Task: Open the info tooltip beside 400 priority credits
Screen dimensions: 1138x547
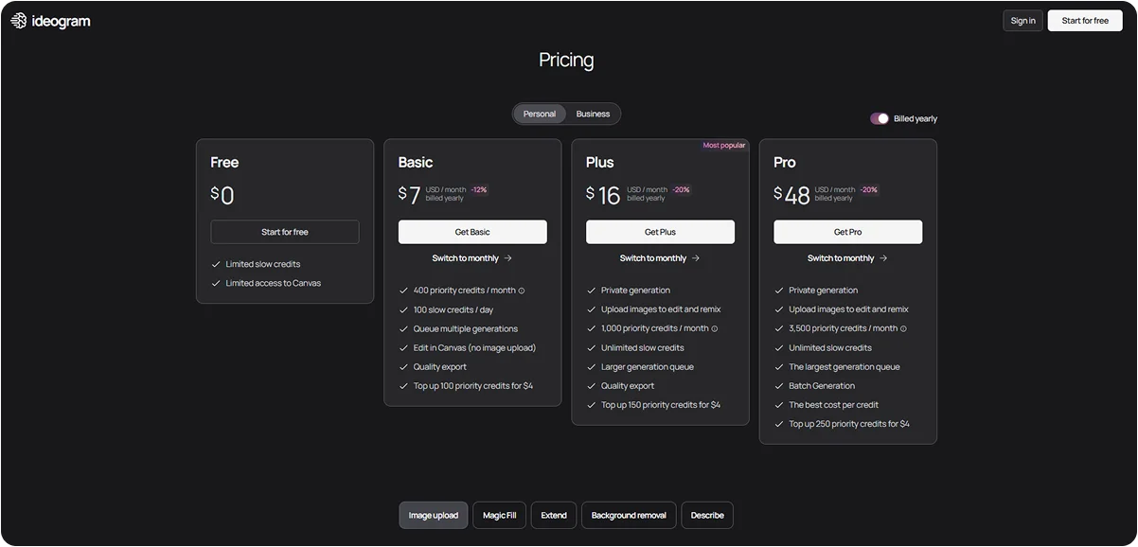Action: [x=521, y=290]
